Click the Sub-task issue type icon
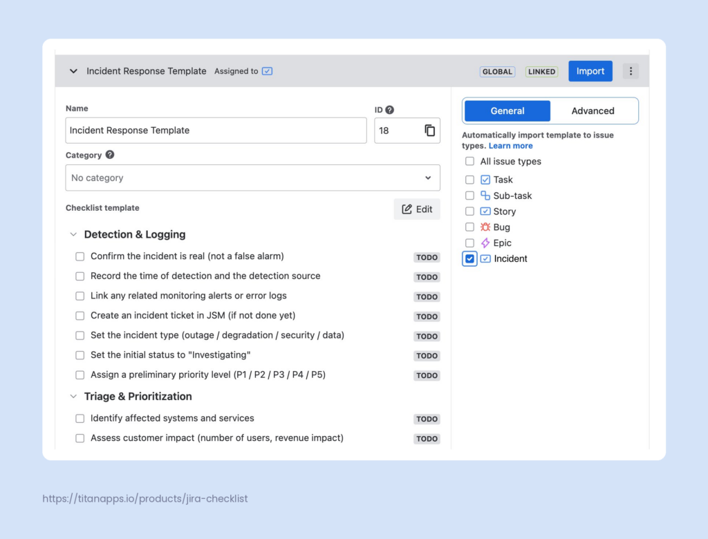The width and height of the screenshot is (708, 539). pyautogui.click(x=485, y=196)
